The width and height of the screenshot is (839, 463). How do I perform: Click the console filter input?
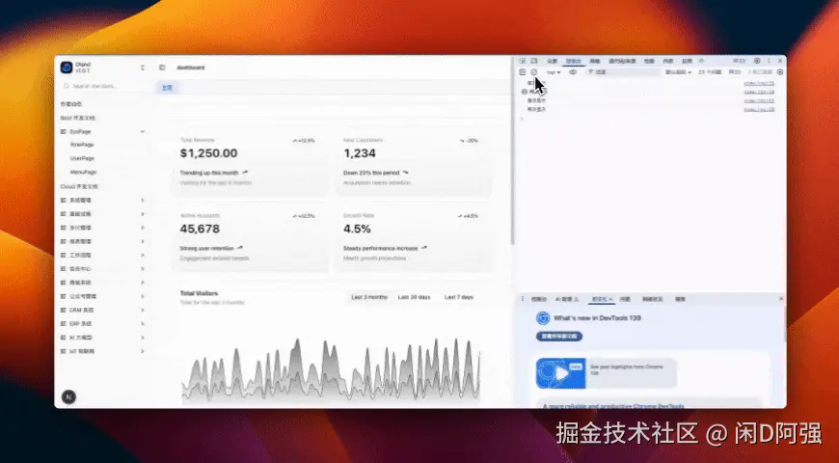[x=623, y=71]
